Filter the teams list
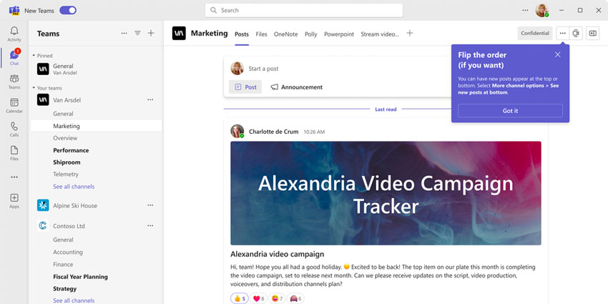The height and width of the screenshot is (304, 608). click(137, 34)
